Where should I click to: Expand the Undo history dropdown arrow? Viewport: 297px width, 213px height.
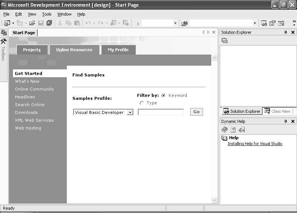(x=94, y=23)
